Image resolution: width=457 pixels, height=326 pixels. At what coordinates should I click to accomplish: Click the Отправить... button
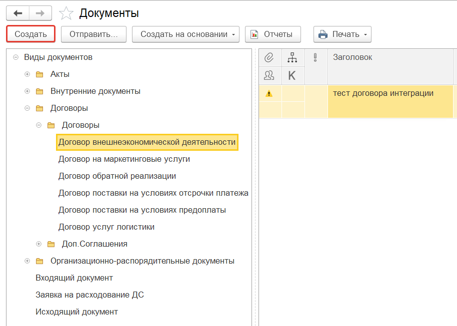point(93,34)
